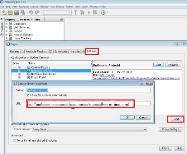Image resolution: width=187 pixels, height=154 pixels.
Task: Switch to the Installed tab
Action: point(78,52)
